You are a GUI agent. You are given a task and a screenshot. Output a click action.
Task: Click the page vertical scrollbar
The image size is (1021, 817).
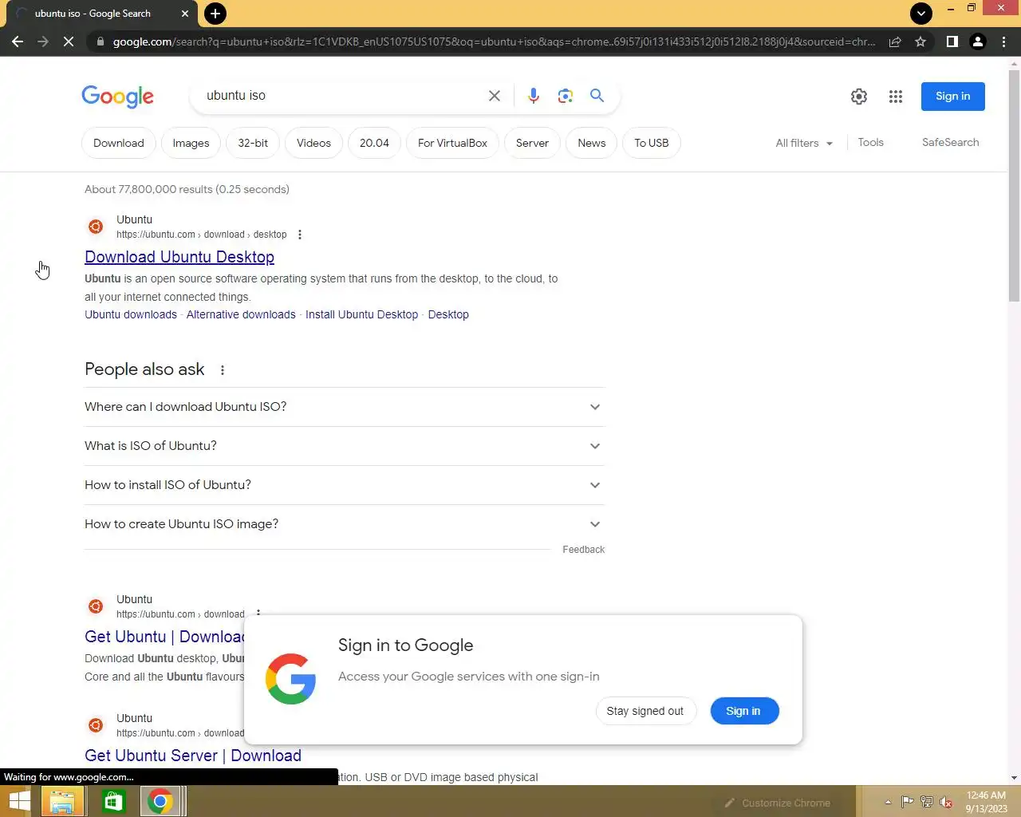coord(1014,186)
